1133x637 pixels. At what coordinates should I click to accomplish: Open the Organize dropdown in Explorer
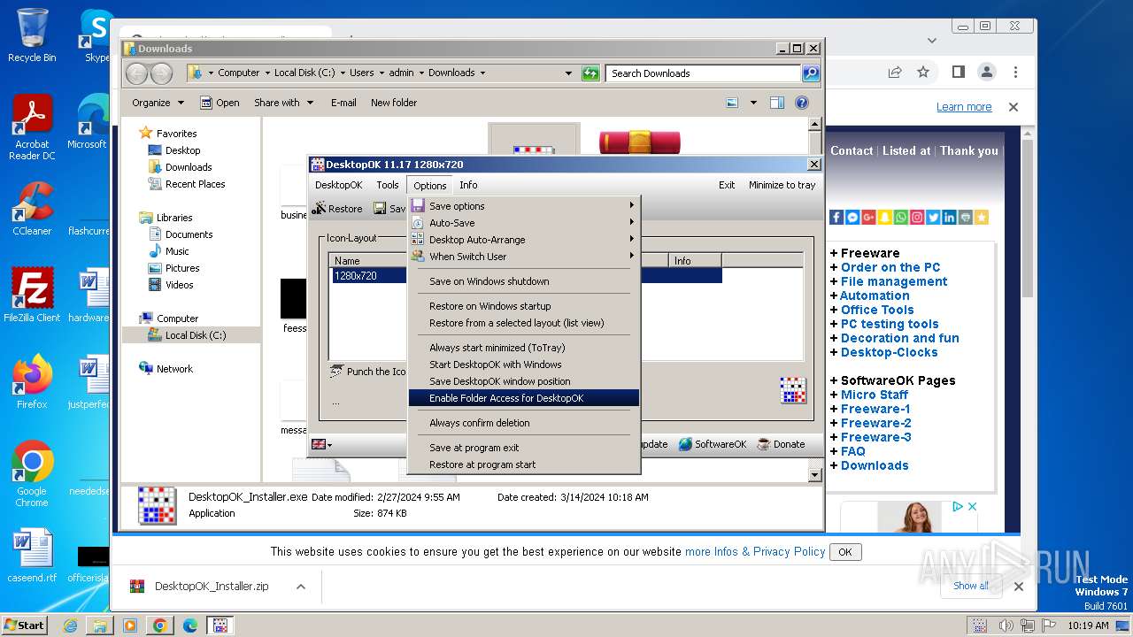(x=158, y=103)
